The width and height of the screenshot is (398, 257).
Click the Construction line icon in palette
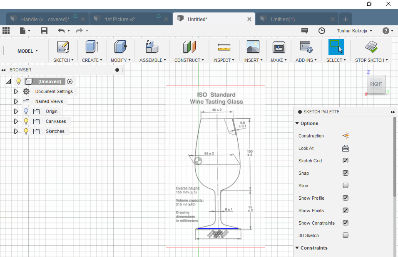pyautogui.click(x=345, y=136)
